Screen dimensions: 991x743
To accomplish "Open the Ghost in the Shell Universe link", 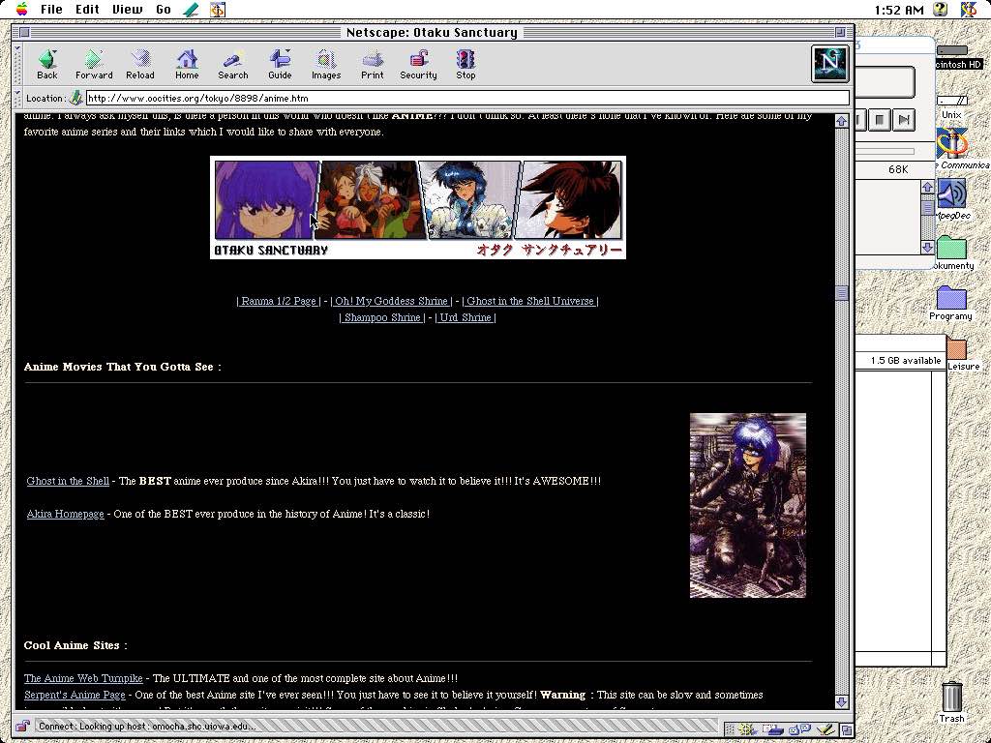I will 530,302.
